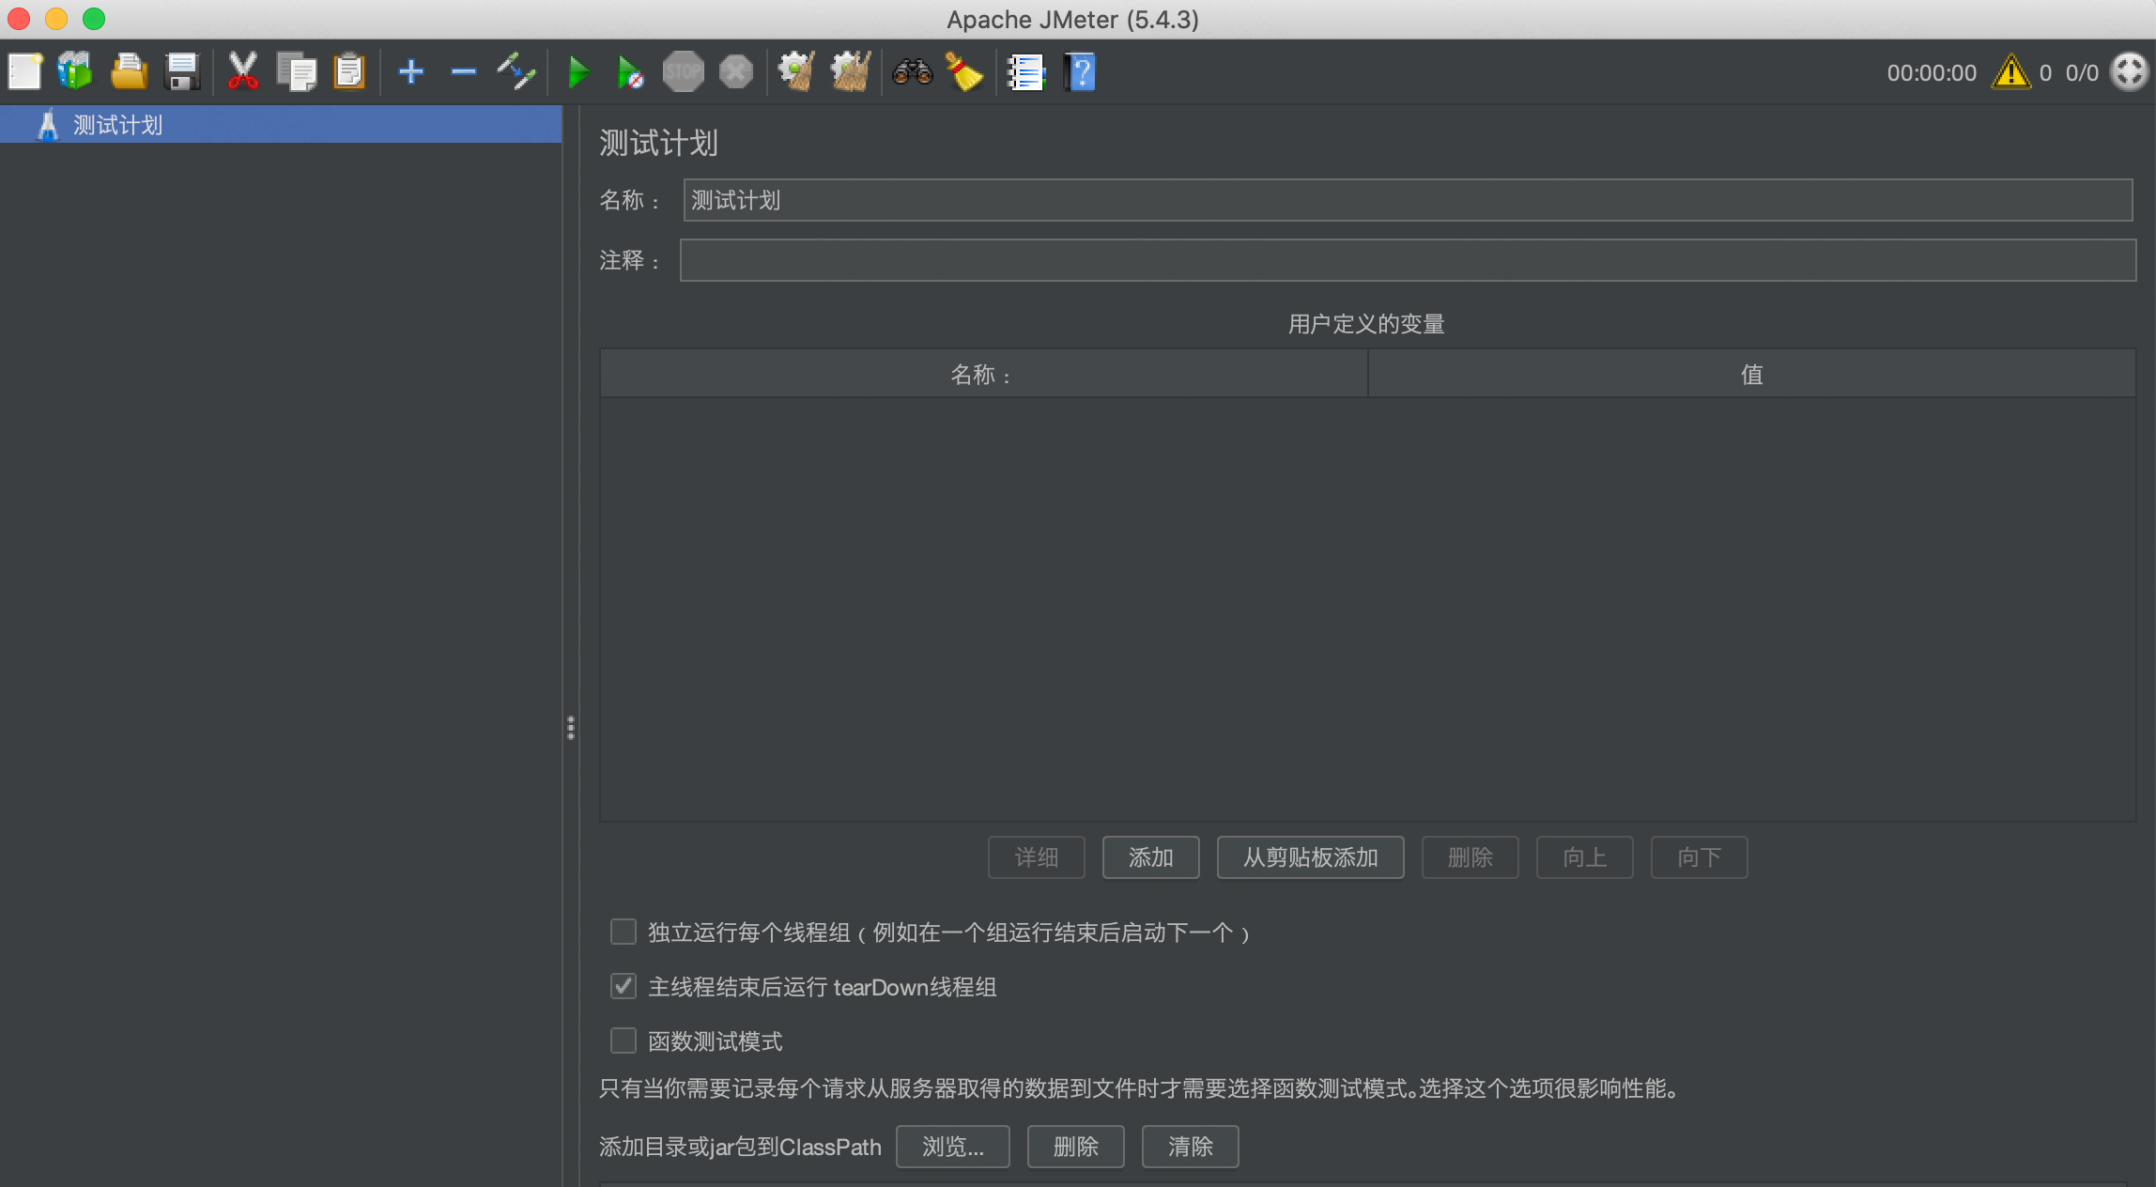This screenshot has height=1187, width=2156.
Task: Open the Function Helper list icon
Action: (x=1025, y=72)
